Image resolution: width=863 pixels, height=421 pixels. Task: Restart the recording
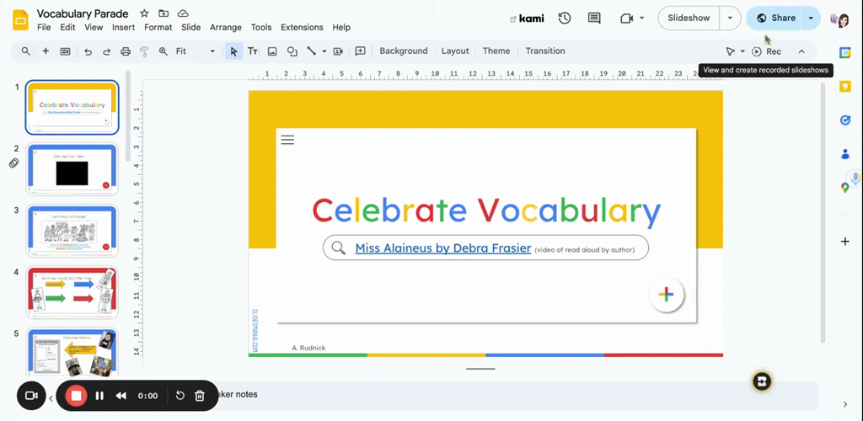(x=180, y=396)
